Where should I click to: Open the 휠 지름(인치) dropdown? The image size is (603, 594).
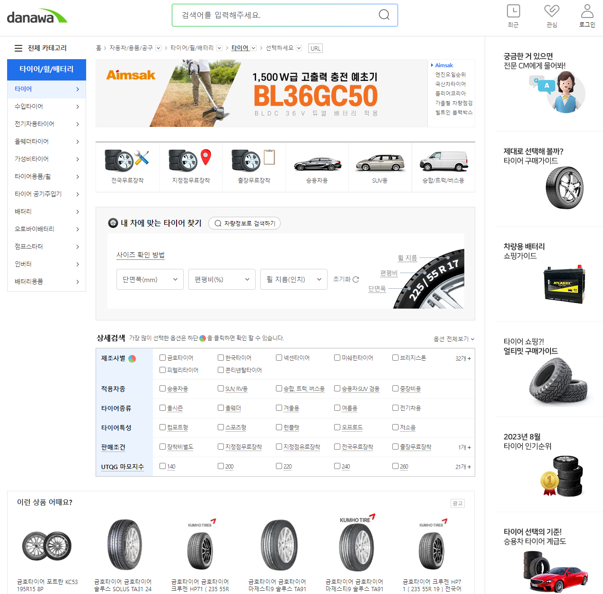294,279
